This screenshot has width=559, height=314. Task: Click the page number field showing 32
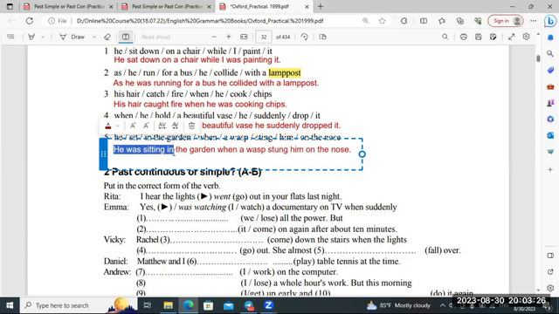(x=264, y=37)
